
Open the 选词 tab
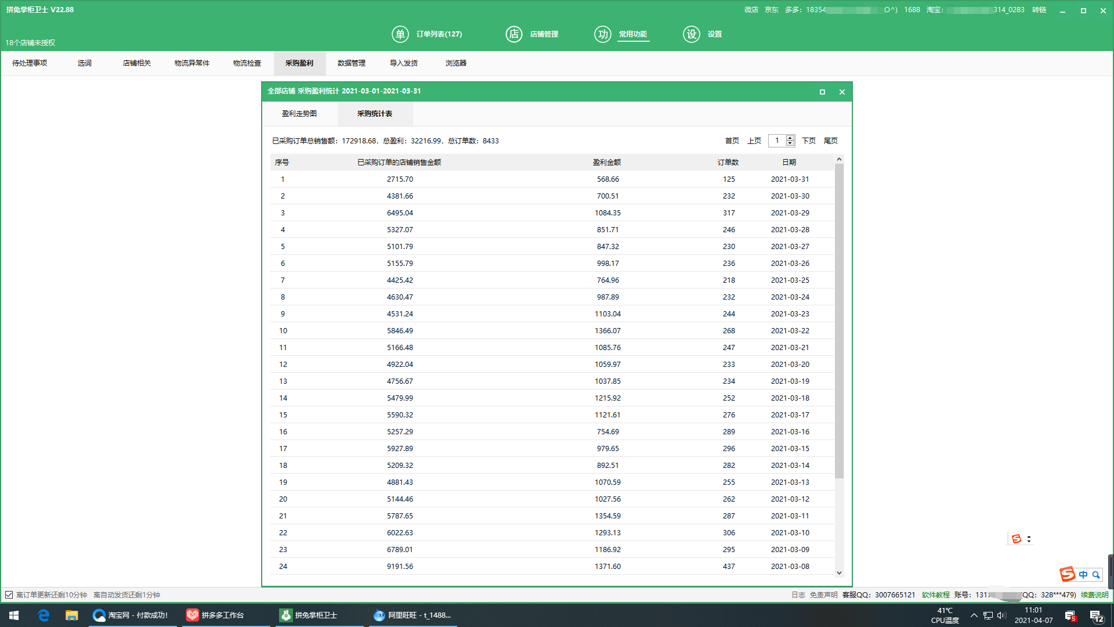point(85,63)
